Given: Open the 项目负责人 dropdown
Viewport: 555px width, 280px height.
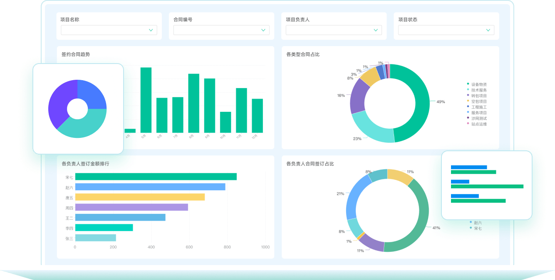Looking at the screenshot, I should [x=334, y=30].
